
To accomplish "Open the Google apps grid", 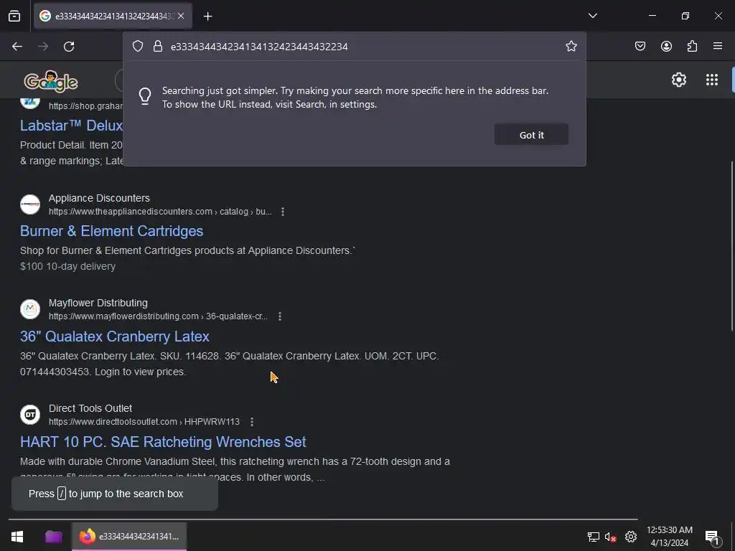I will [711, 80].
